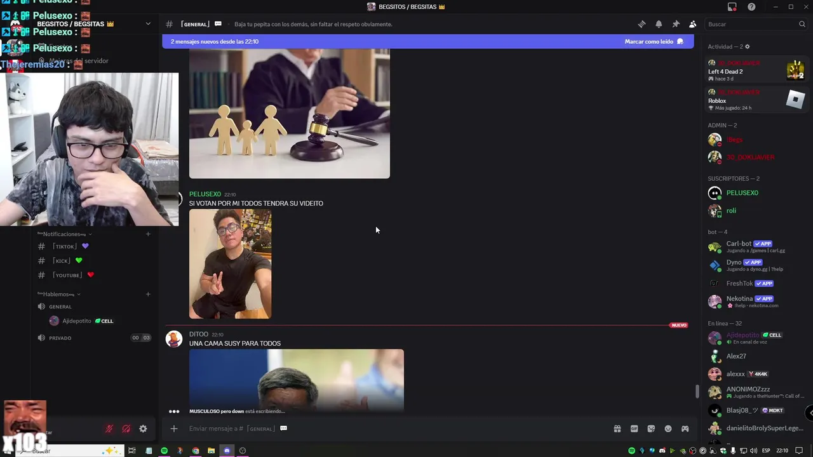
Task: Click Spotify icon in taskbar
Action: tap(164, 451)
